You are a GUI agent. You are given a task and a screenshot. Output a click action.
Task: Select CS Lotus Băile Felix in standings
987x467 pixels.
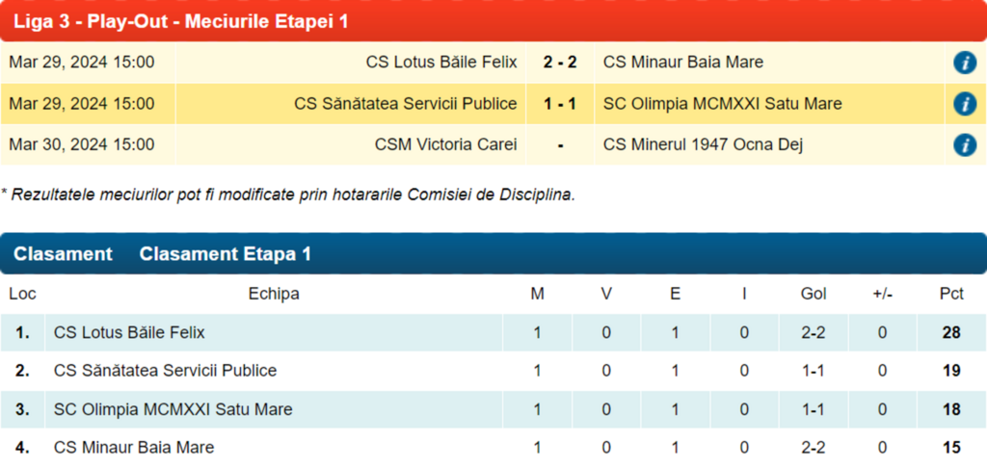[129, 333]
